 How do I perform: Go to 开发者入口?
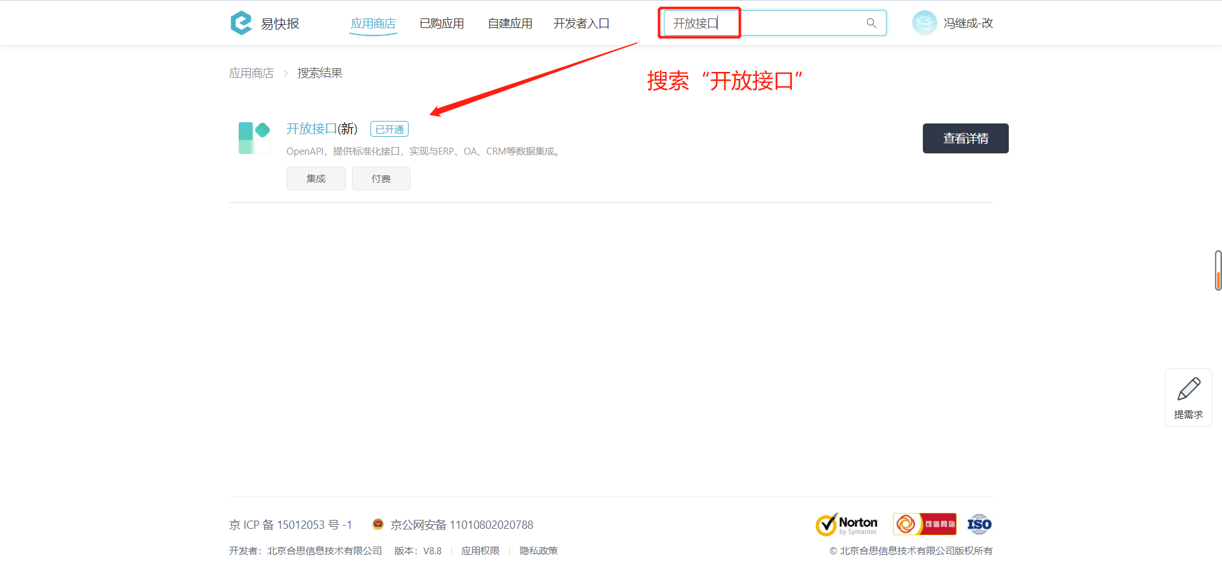pos(581,24)
